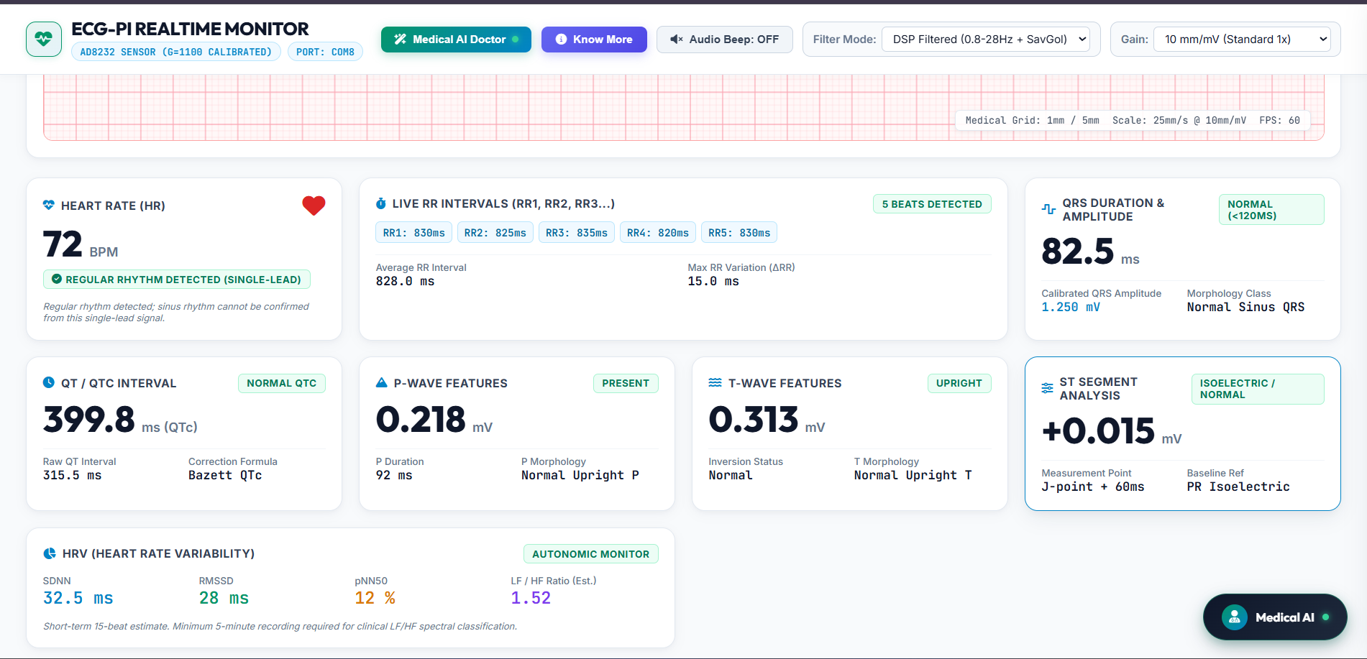Click the red heart icon in Heart Rate card
1367x659 pixels.
314,206
